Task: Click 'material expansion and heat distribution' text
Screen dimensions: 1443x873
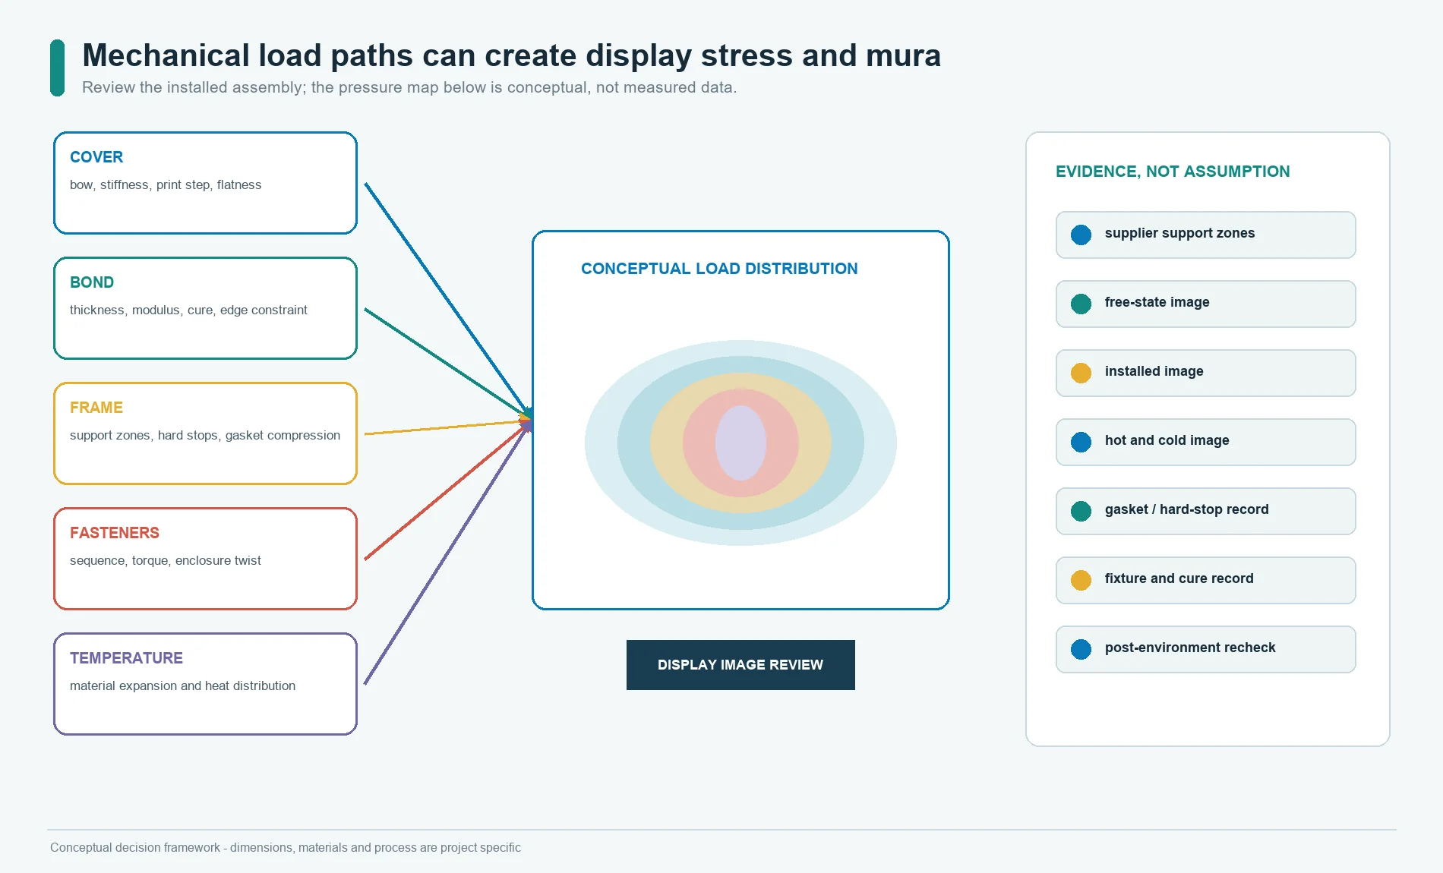Action: tap(182, 685)
